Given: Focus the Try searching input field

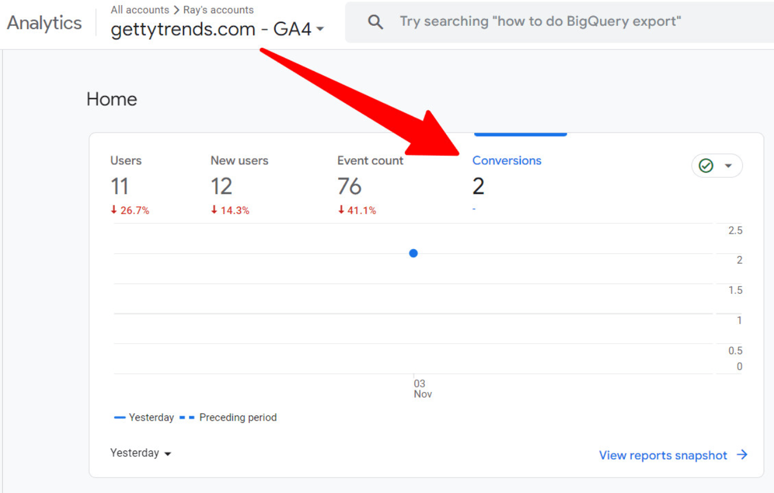Looking at the screenshot, I should click(x=540, y=22).
